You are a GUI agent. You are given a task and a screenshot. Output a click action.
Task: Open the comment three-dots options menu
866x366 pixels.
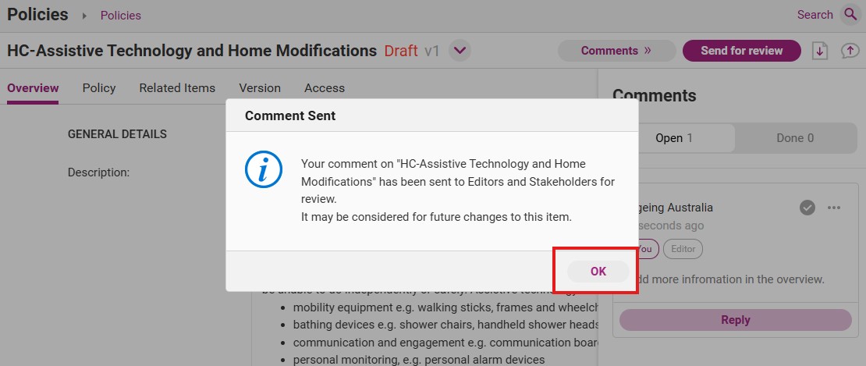[833, 208]
